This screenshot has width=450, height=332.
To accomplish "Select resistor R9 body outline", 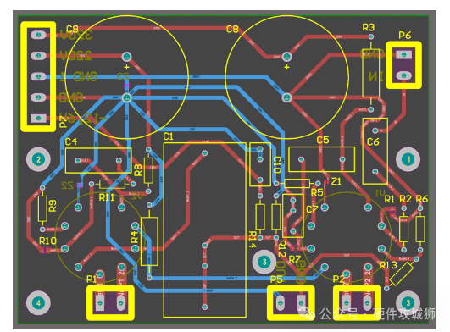I will point(42,208).
